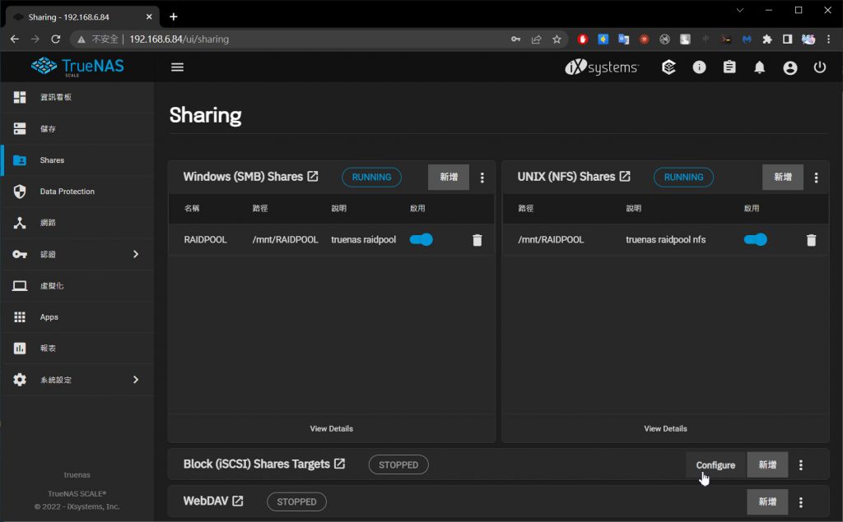This screenshot has width=843, height=522.
Task: Open three-dot menu for iSCSI Shares Targets
Action: pyautogui.click(x=801, y=464)
